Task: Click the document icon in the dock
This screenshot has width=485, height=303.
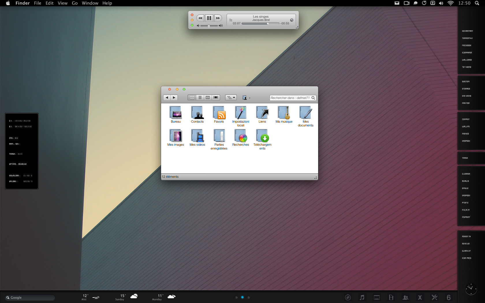Action: pyautogui.click(x=391, y=298)
